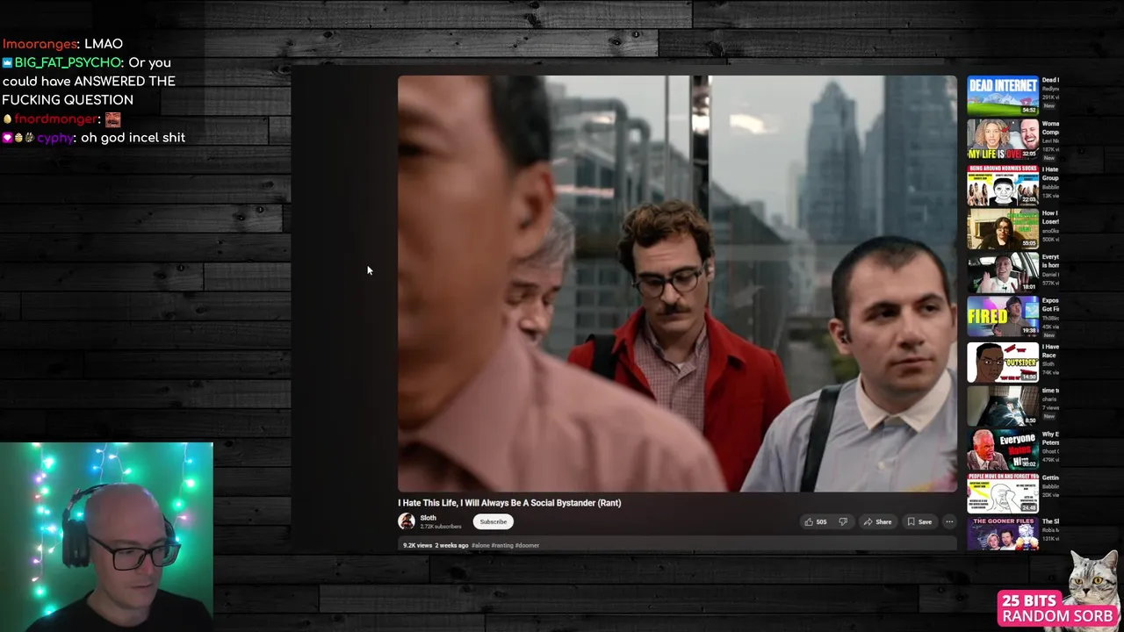Click cyphy username in chat
This screenshot has height=632, width=1124.
click(54, 138)
